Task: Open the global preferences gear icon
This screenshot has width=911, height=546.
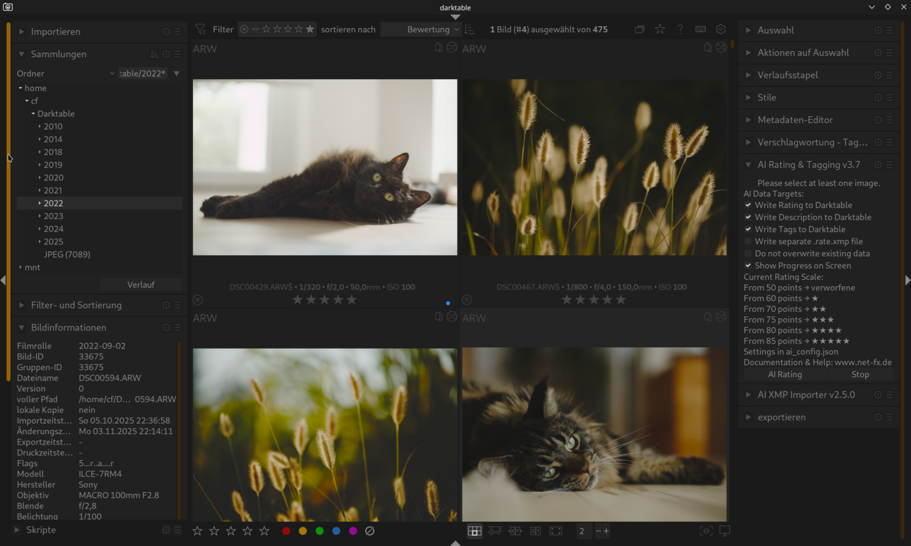Action: click(x=721, y=29)
